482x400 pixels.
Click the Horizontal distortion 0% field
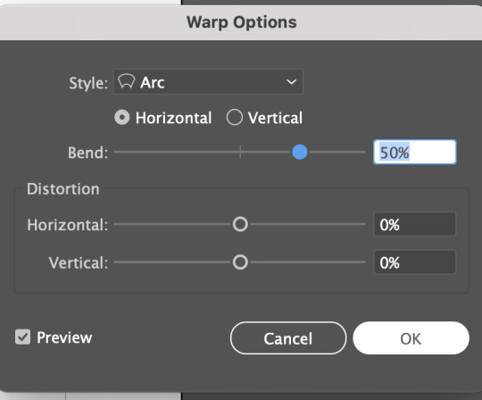coord(415,224)
